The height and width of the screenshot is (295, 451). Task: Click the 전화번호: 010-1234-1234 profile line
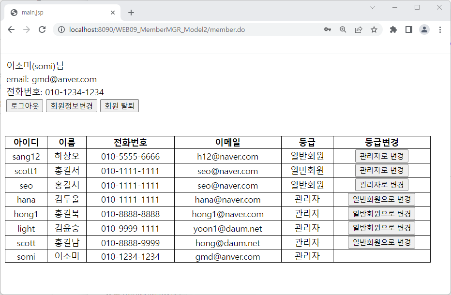coord(55,92)
